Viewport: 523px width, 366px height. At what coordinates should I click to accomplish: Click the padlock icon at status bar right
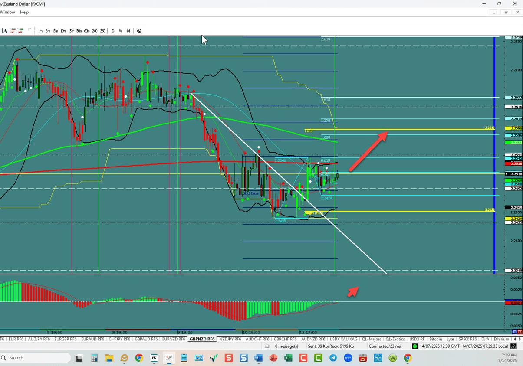coord(513,346)
